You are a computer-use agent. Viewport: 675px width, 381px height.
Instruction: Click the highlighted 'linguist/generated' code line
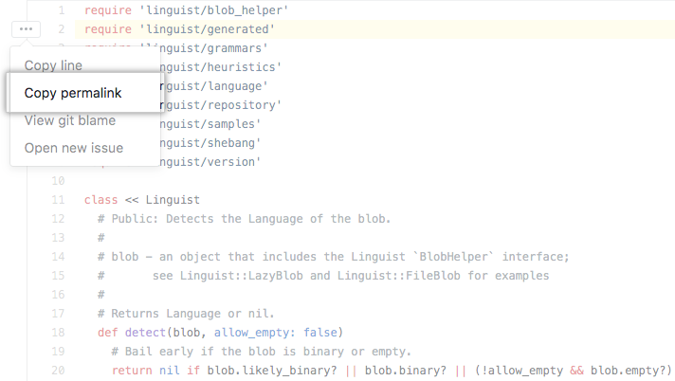pos(186,29)
